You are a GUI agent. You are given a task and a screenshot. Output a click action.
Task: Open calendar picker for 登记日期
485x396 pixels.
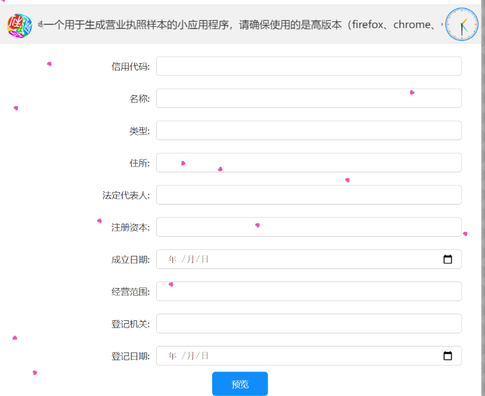tap(447, 356)
